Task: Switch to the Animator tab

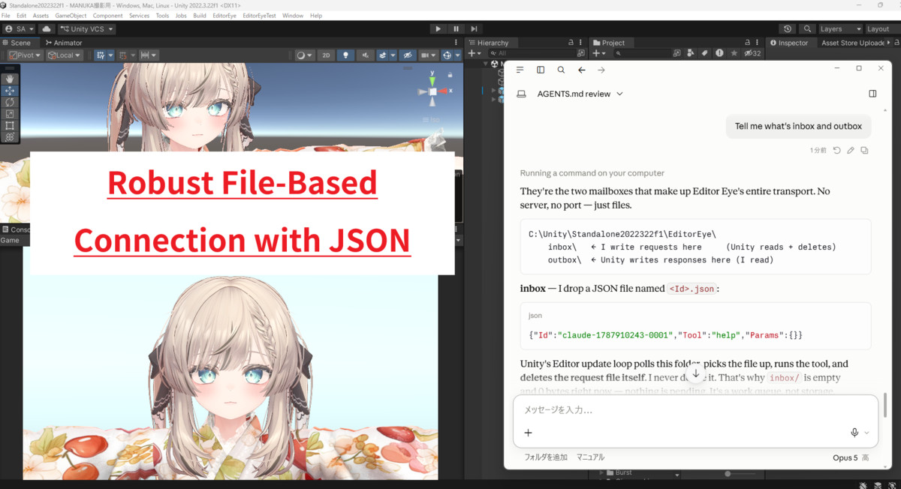Action: [63, 43]
